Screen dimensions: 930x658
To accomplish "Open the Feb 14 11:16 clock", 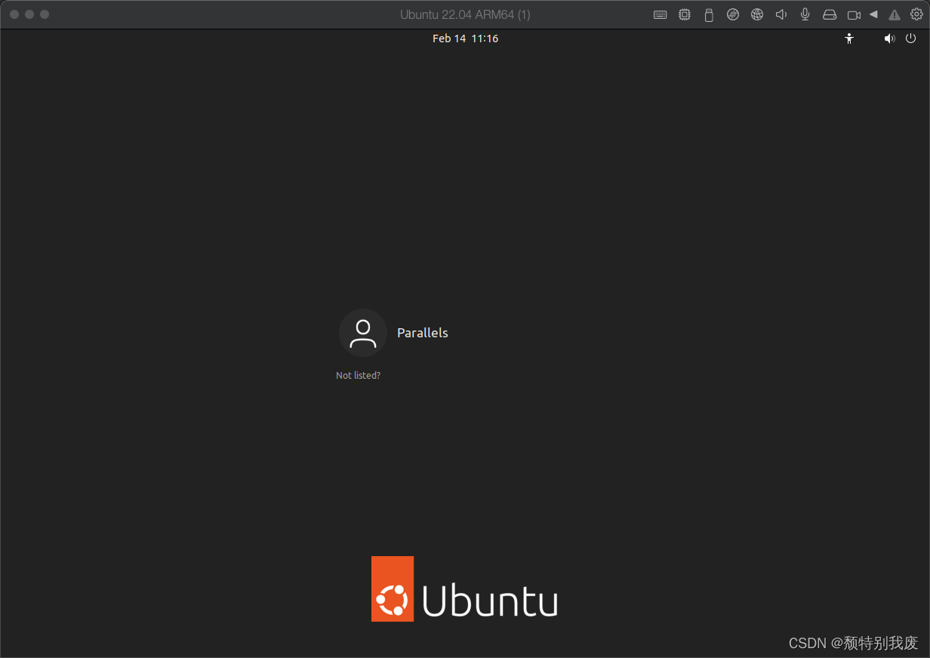I will point(465,38).
